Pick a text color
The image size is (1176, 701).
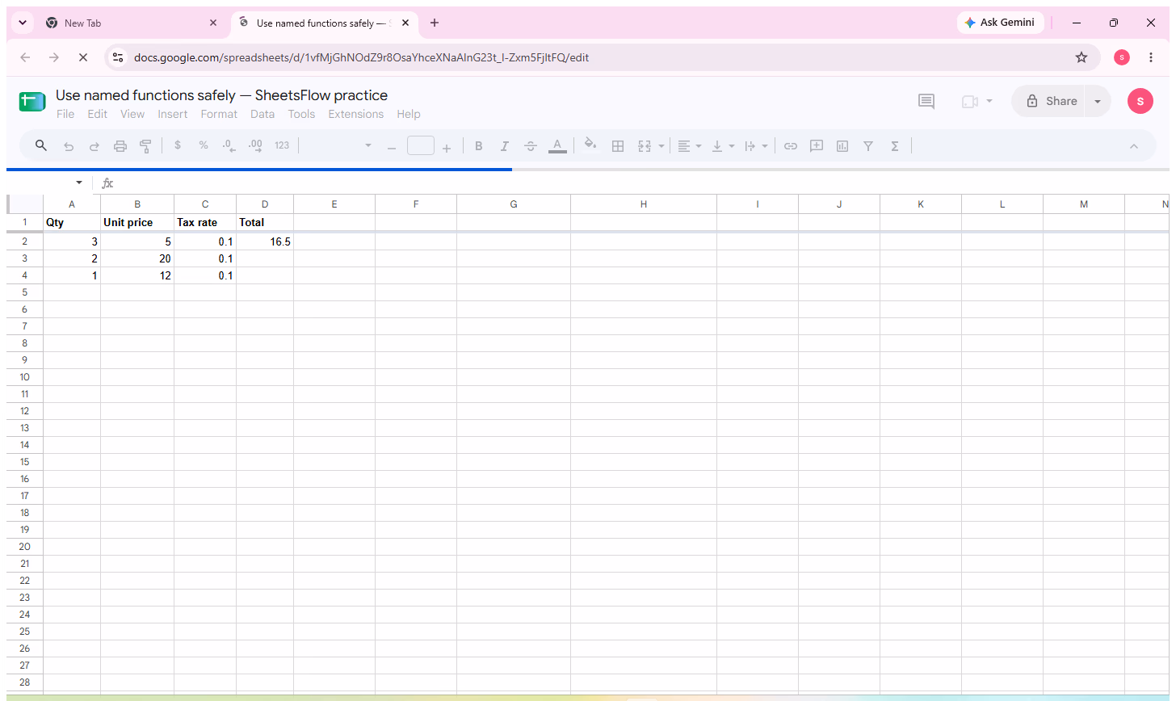point(557,146)
